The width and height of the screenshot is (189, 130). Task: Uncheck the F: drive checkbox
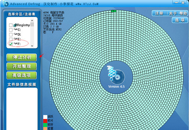point(11,44)
